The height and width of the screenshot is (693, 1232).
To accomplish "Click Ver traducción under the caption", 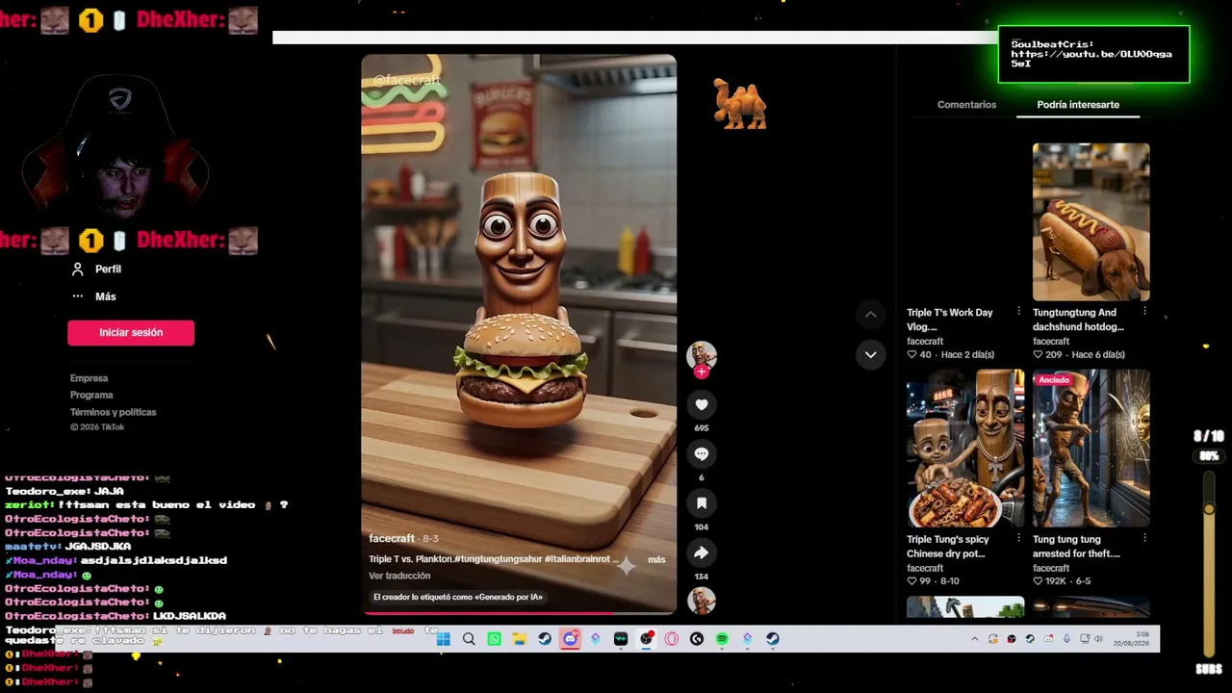I will [399, 576].
